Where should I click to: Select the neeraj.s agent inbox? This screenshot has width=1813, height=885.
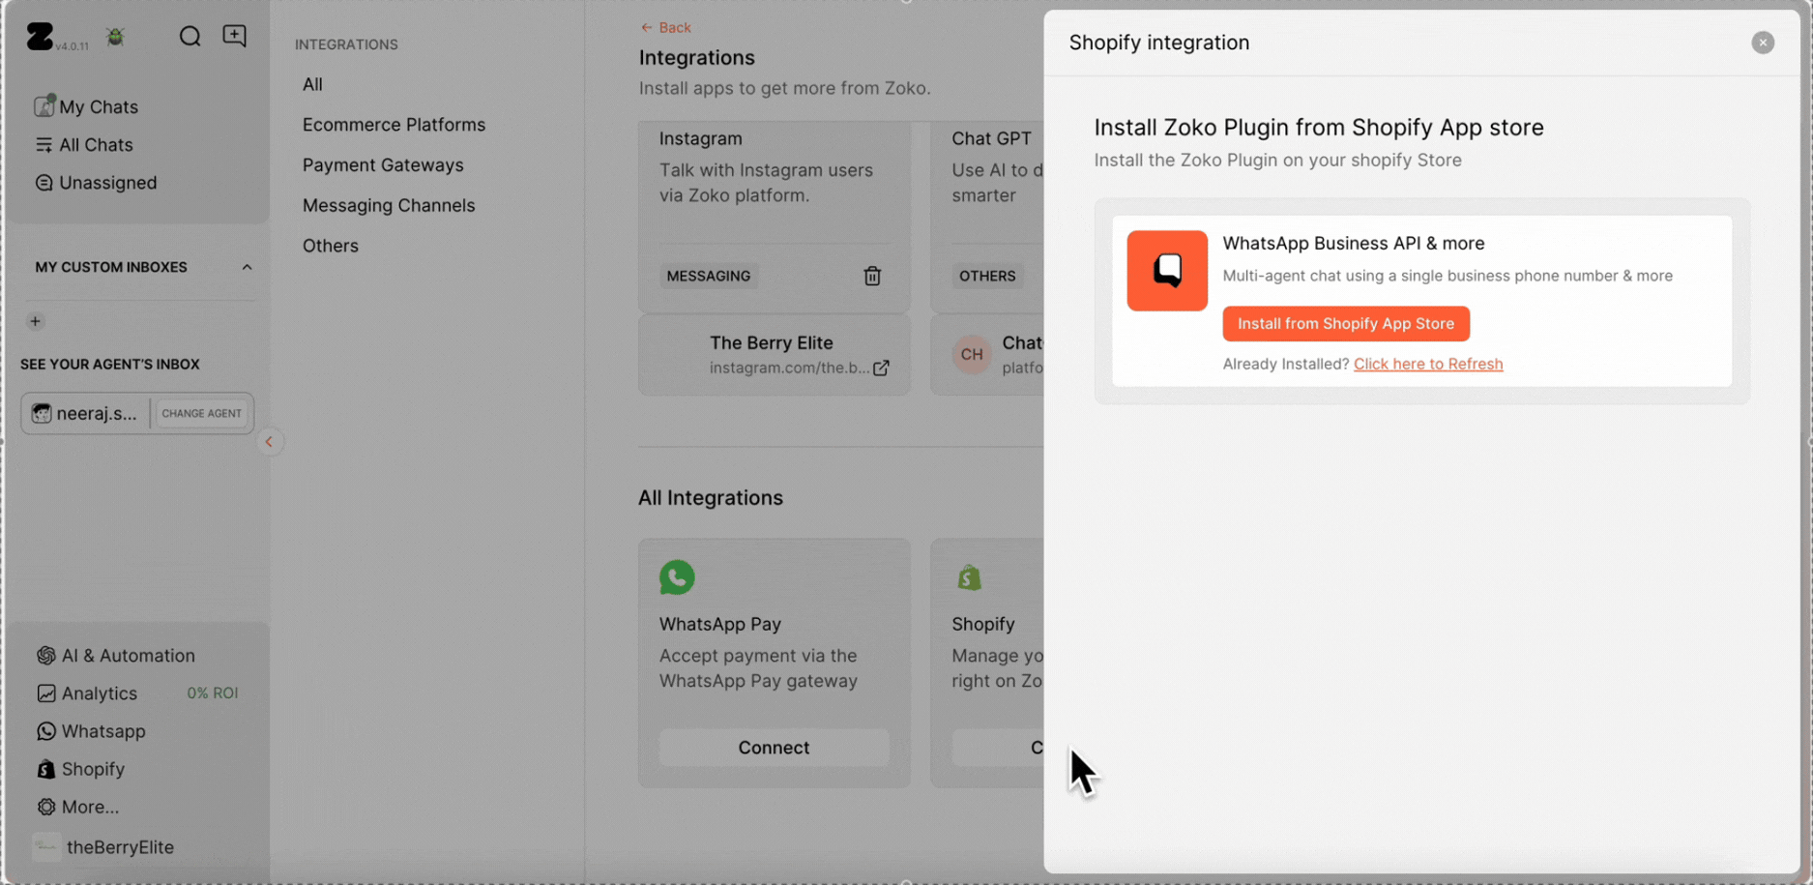[85, 413]
